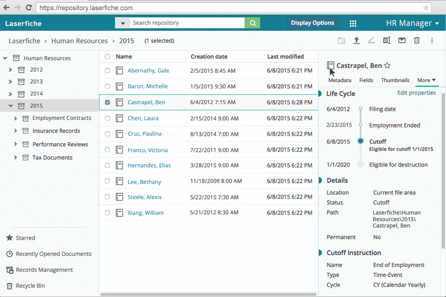Screen dimensions: 446x297
Task: Expand the 2014 folder in the tree
Action: click(x=10, y=94)
